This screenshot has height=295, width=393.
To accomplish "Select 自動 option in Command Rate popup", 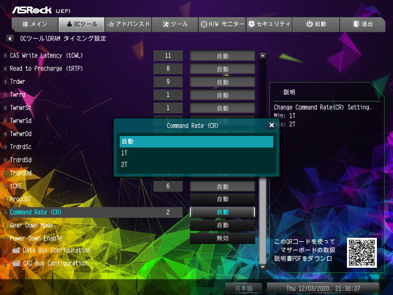I will click(x=196, y=141).
